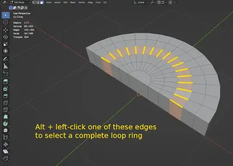Open the Mesh menu

coord(73,3)
